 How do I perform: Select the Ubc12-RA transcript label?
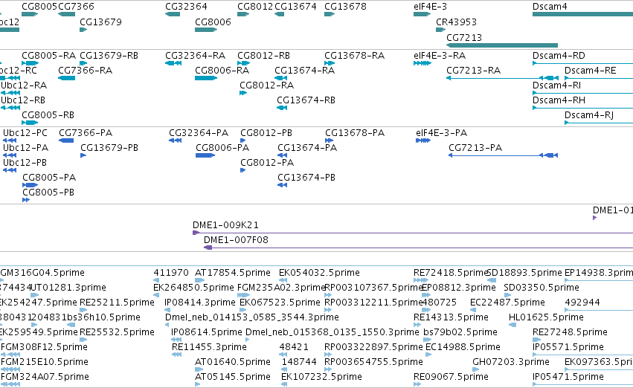pos(24,85)
